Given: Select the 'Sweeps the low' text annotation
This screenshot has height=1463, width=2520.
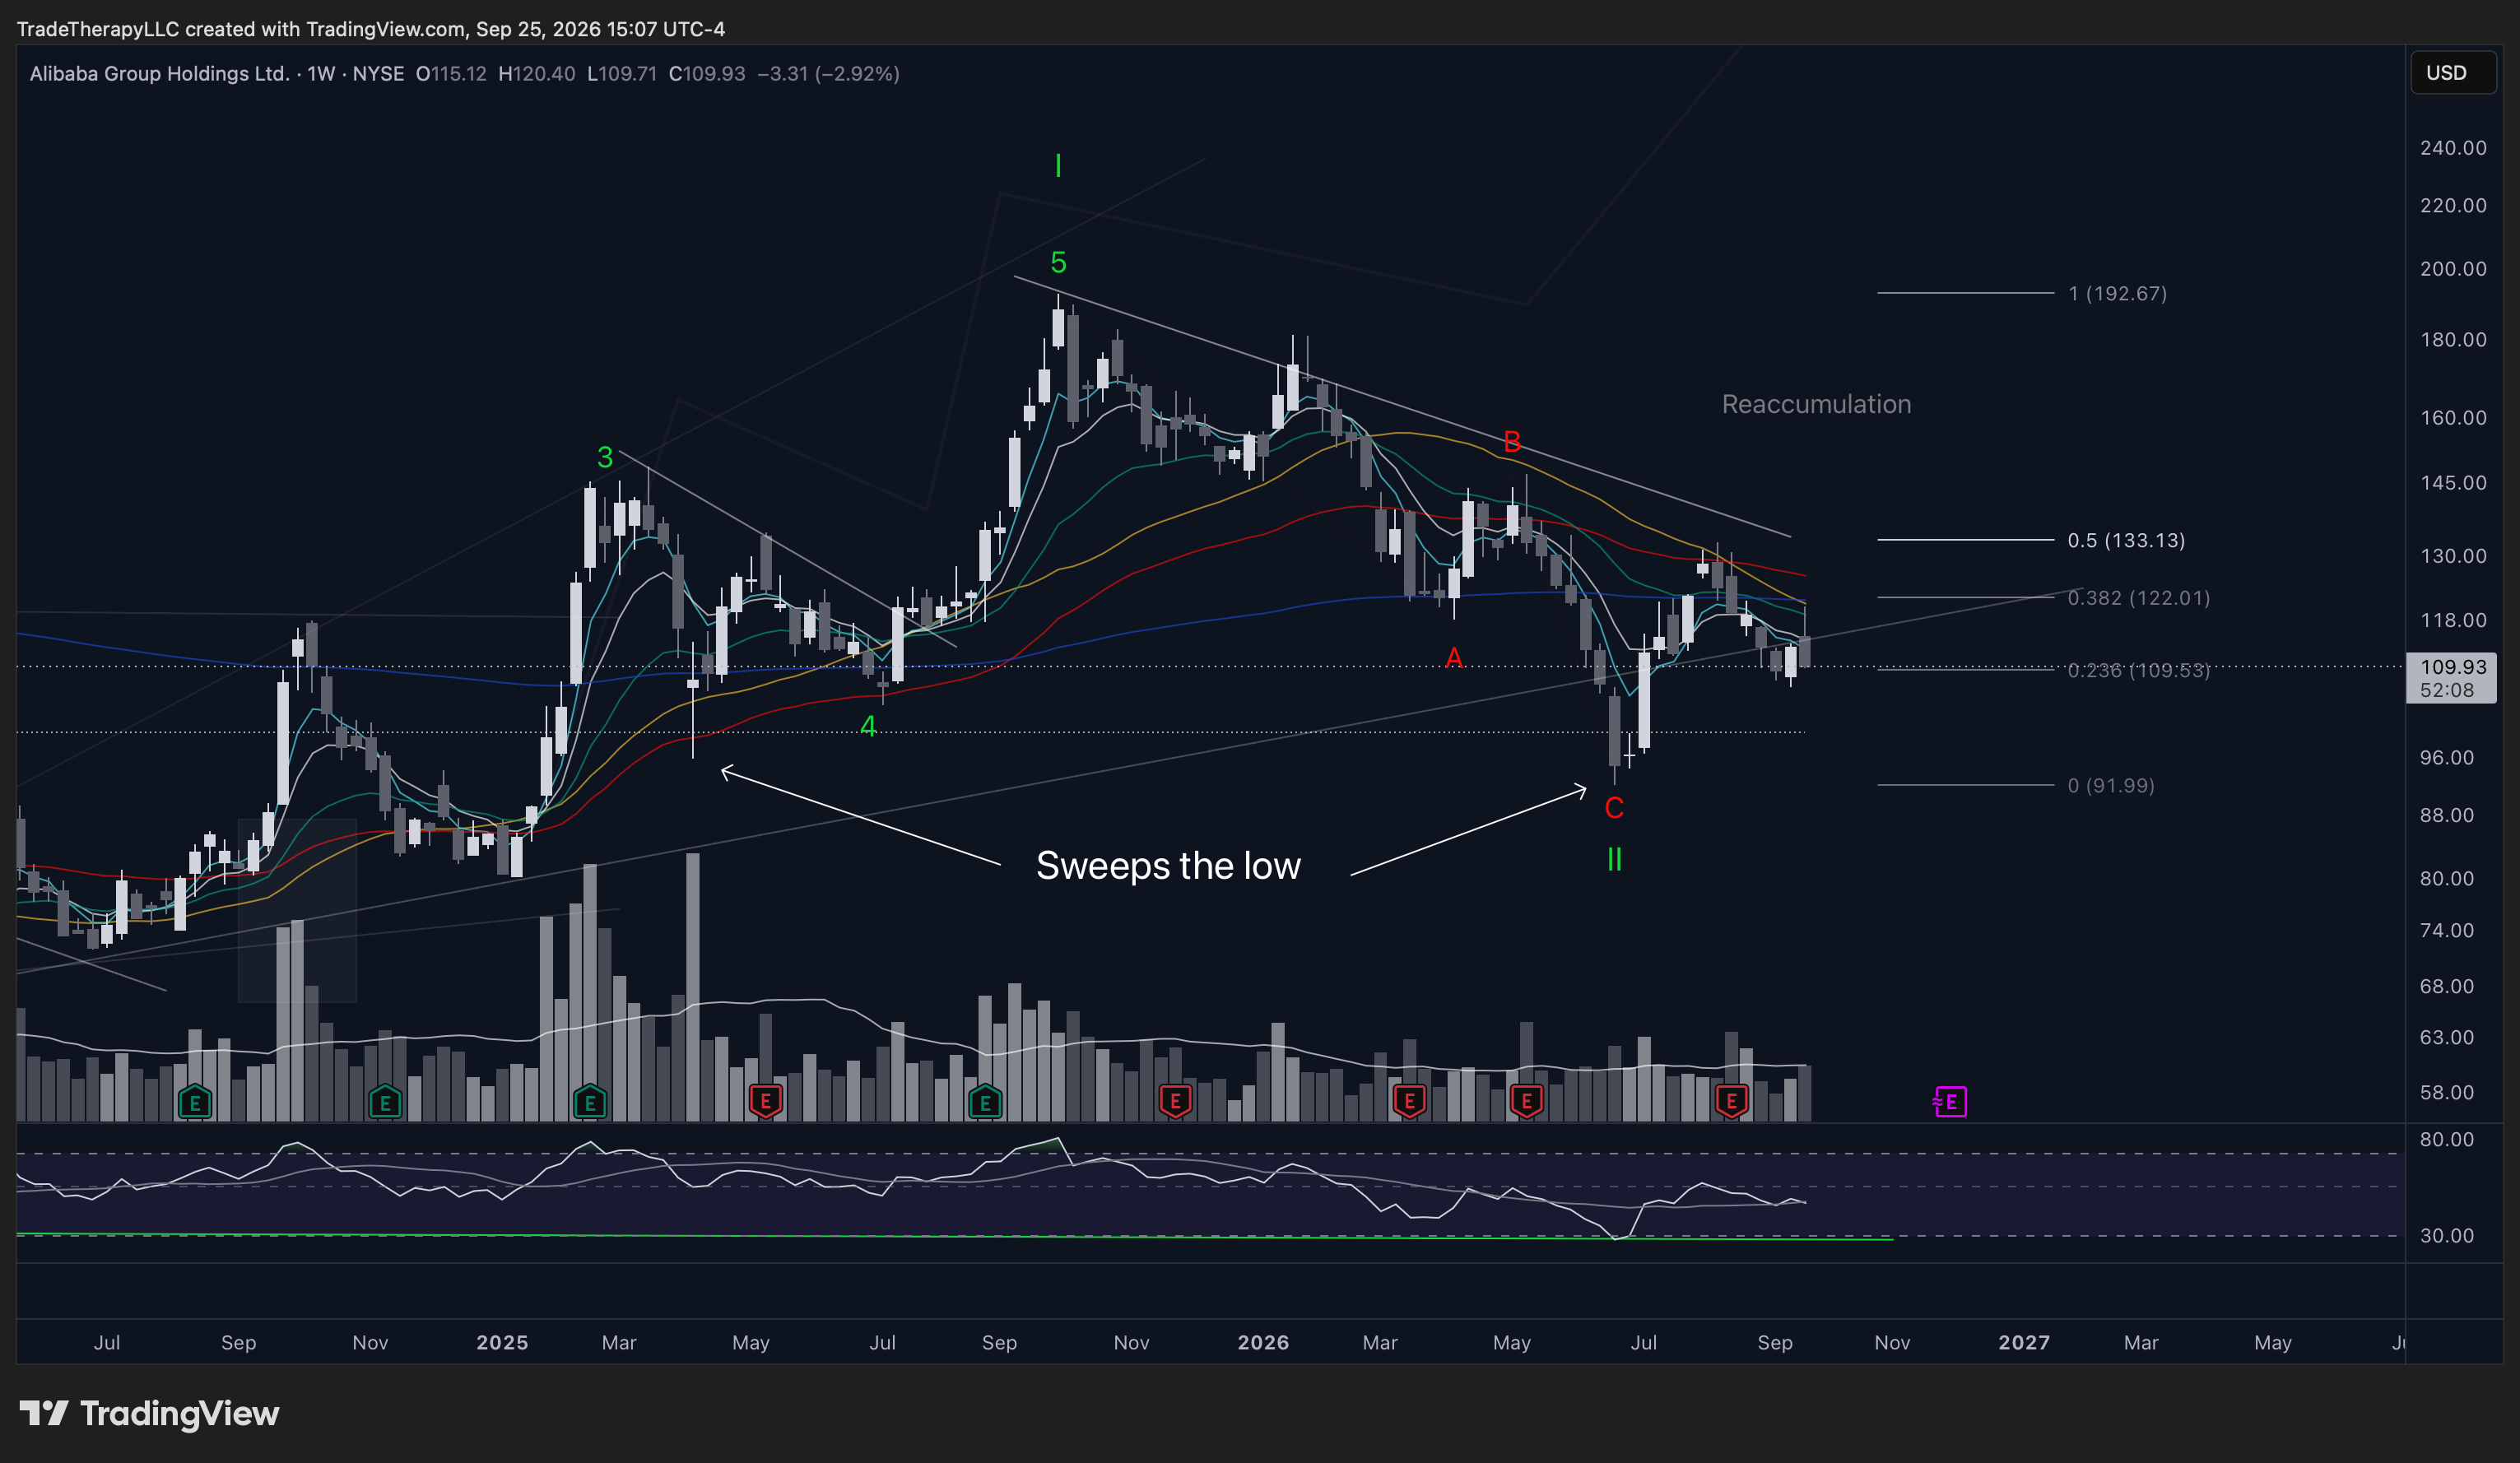Looking at the screenshot, I should [1168, 865].
